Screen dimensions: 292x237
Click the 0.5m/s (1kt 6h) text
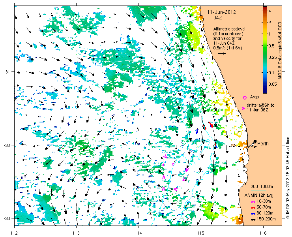click(228, 48)
